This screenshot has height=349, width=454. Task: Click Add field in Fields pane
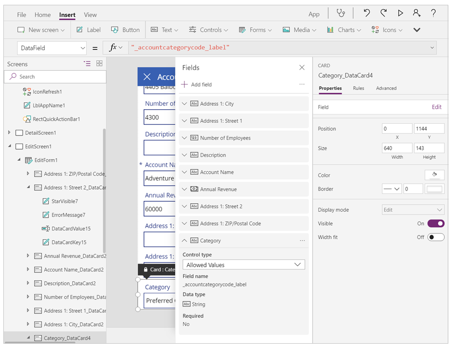[x=197, y=85]
